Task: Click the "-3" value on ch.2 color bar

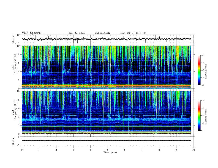Action: tap(203, 101)
